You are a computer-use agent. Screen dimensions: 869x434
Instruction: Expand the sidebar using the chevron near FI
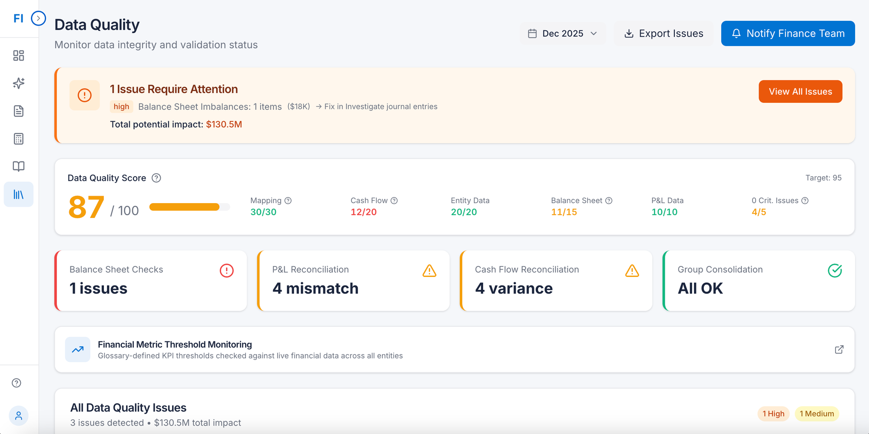coord(39,18)
